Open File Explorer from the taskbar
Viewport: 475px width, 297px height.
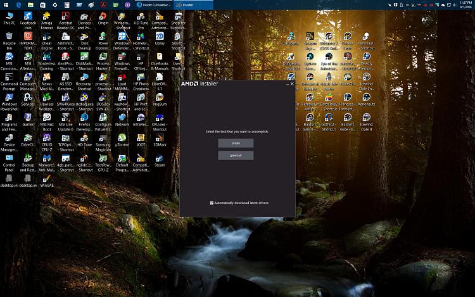click(x=30, y=5)
